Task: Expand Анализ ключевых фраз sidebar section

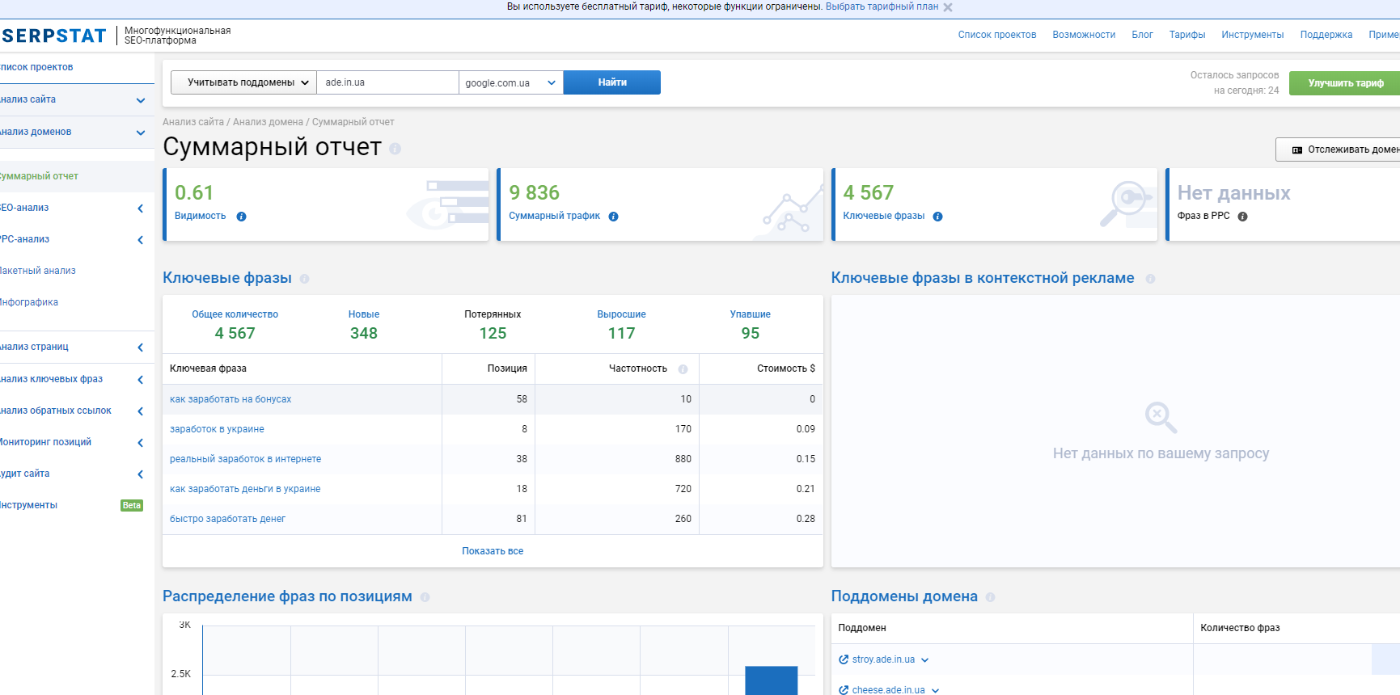Action: (x=140, y=380)
